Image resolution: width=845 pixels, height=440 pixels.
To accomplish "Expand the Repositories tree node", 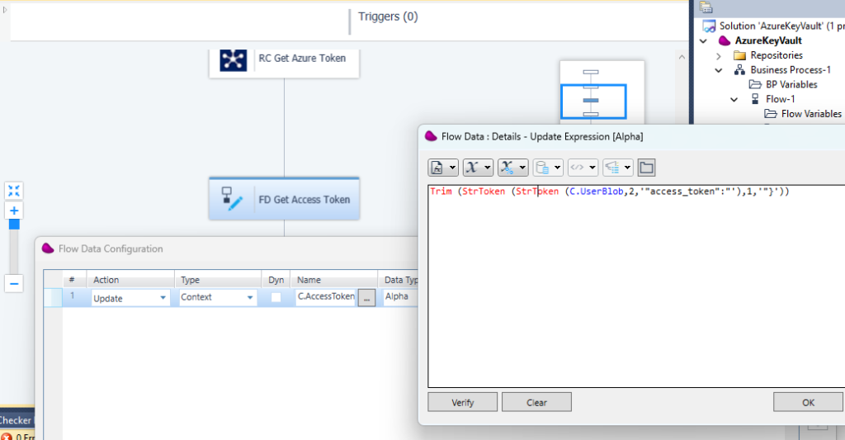I will click(719, 55).
